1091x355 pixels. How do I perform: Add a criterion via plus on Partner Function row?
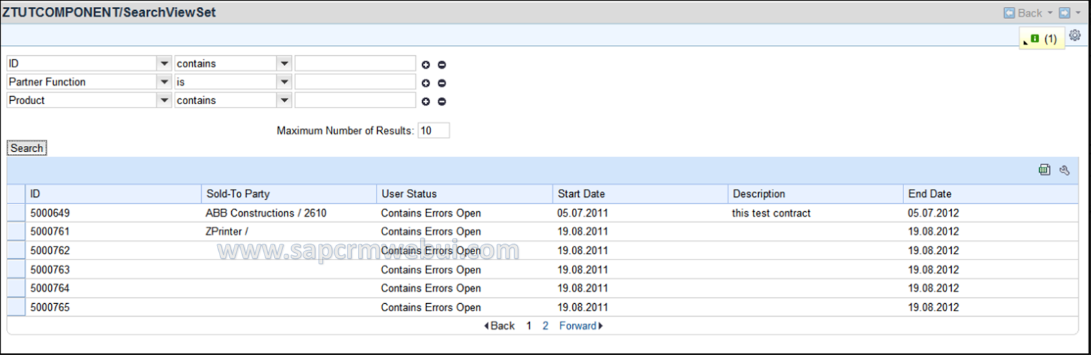point(425,83)
